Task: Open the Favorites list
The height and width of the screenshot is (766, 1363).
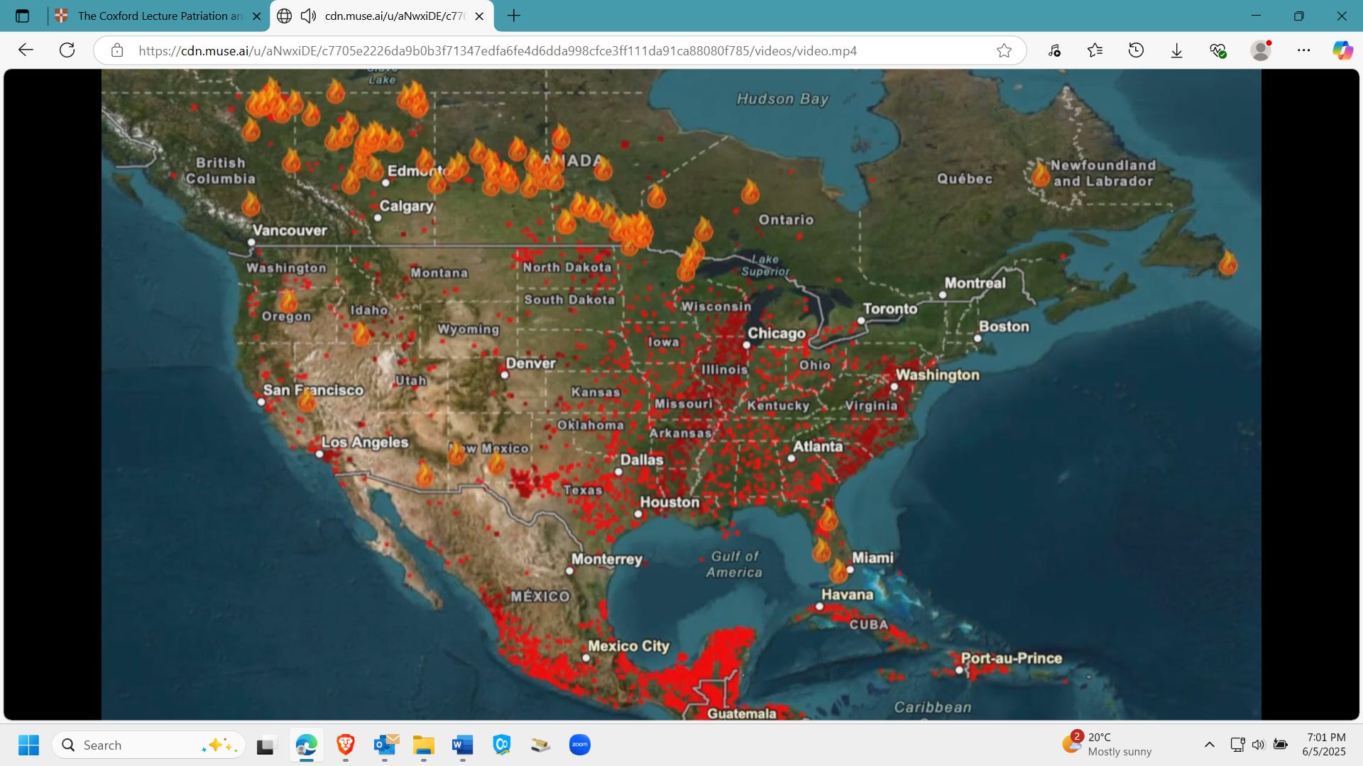Action: click(x=1095, y=50)
